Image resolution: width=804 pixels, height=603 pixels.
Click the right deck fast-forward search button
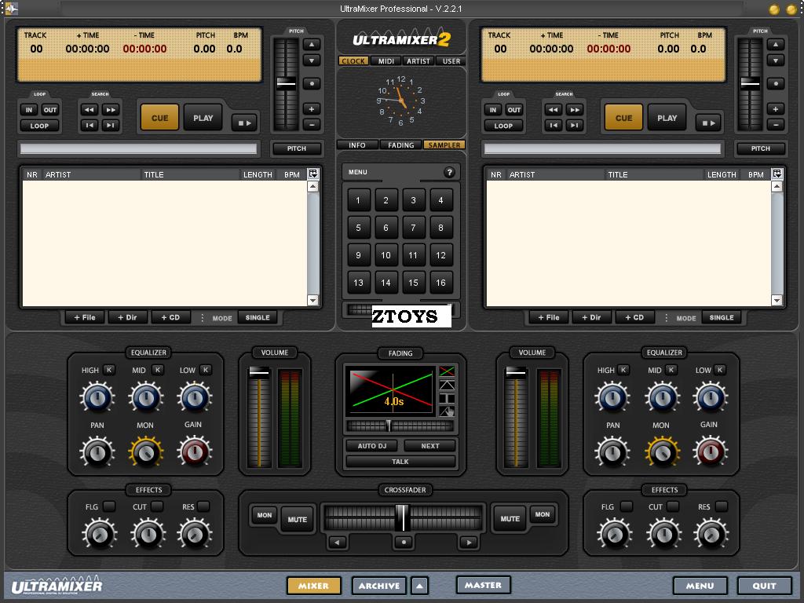(575, 110)
